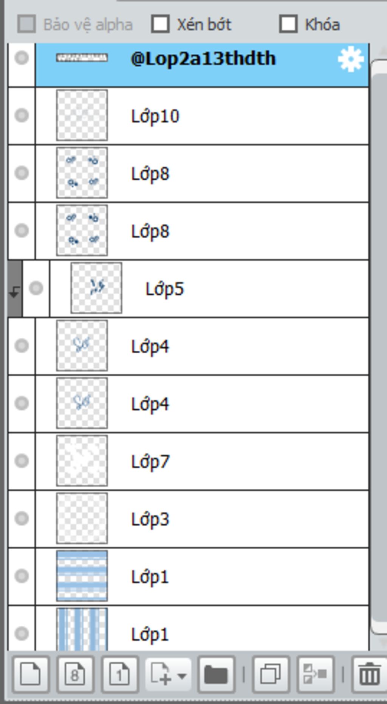The width and height of the screenshot is (387, 704).
Task: Select the Lớp3 layer
Action: [227, 519]
